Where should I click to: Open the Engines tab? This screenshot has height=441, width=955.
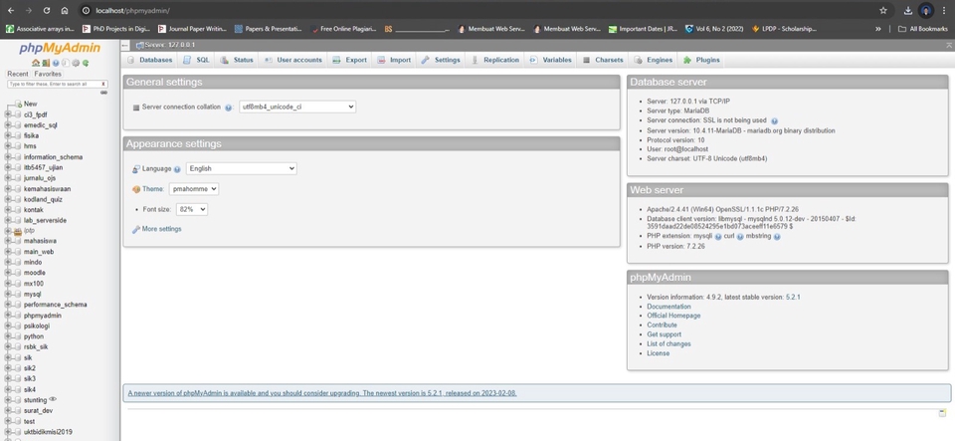pos(654,60)
